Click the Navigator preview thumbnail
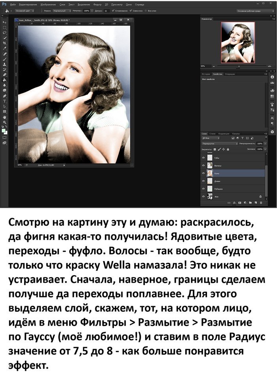This screenshot has width=277, height=372. coord(237,42)
